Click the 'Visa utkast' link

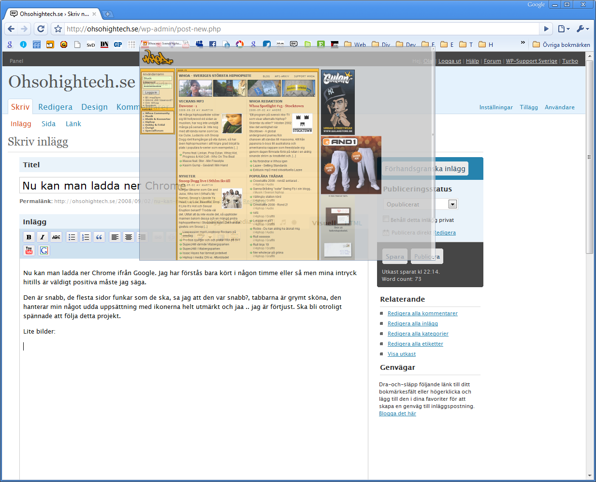point(402,354)
